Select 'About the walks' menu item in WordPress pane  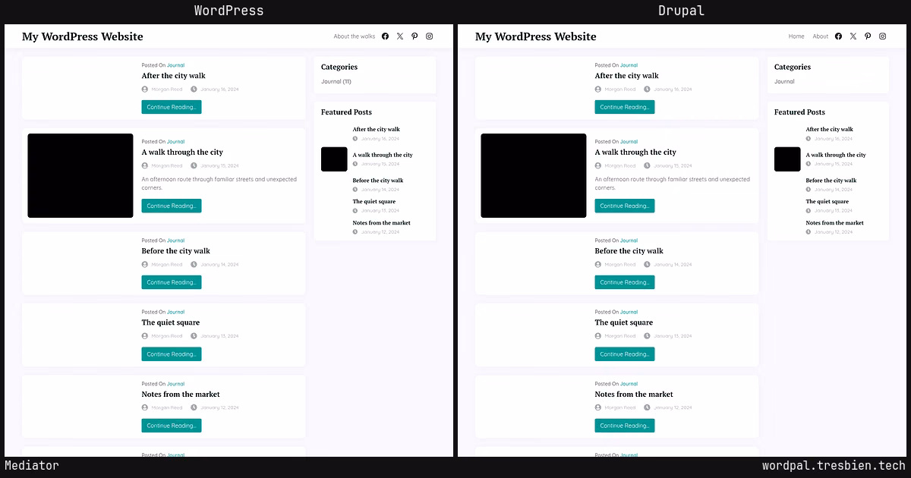355,36
